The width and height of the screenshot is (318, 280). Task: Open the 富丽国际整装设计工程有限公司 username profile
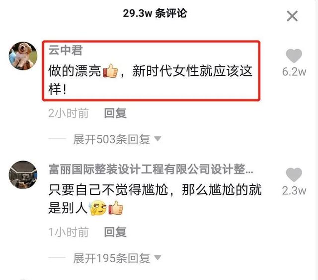(x=151, y=169)
